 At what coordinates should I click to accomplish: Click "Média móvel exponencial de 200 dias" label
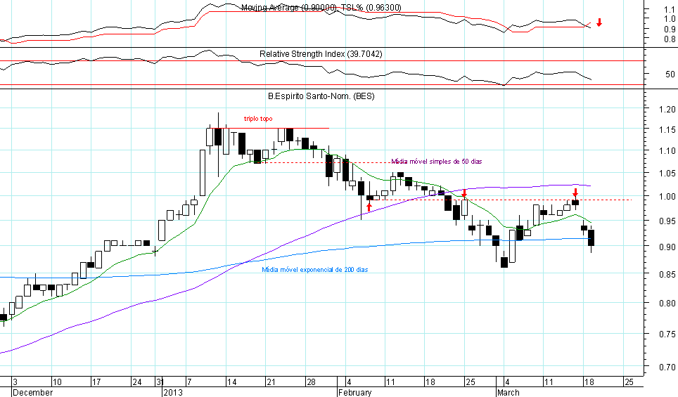(x=315, y=270)
